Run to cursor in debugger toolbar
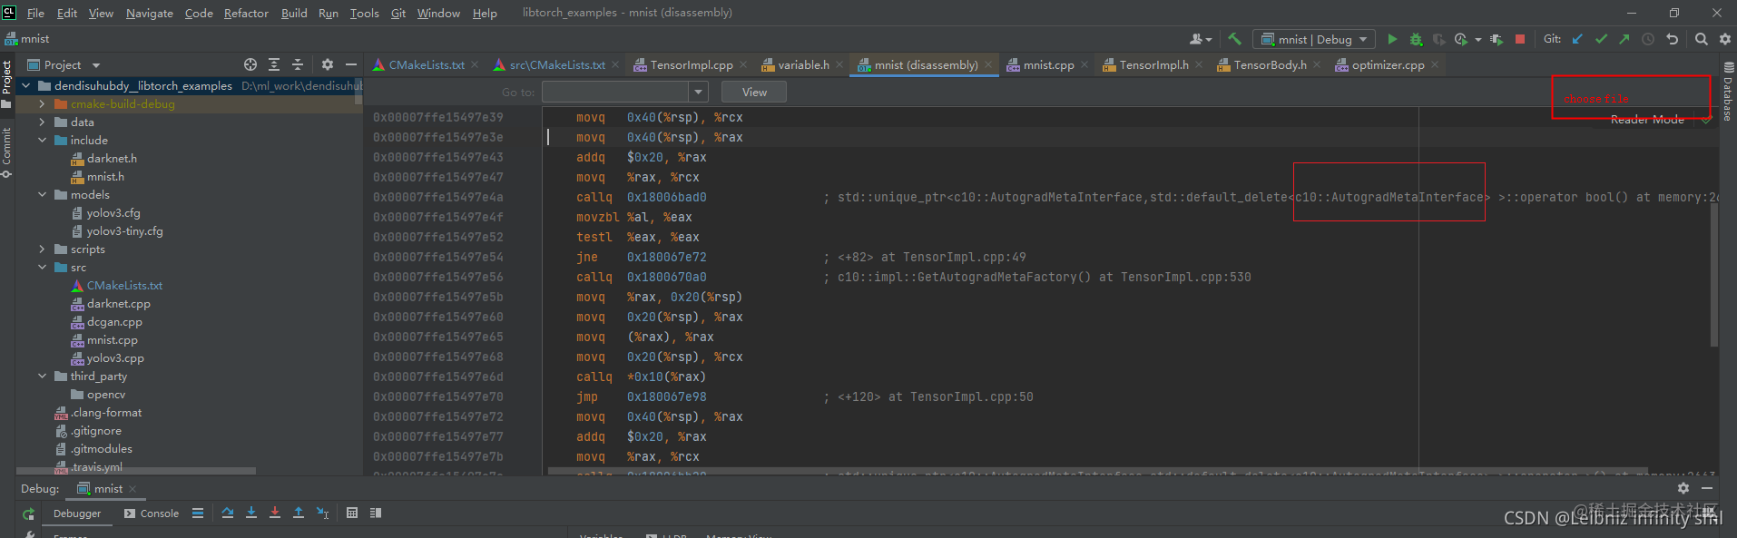 [322, 513]
